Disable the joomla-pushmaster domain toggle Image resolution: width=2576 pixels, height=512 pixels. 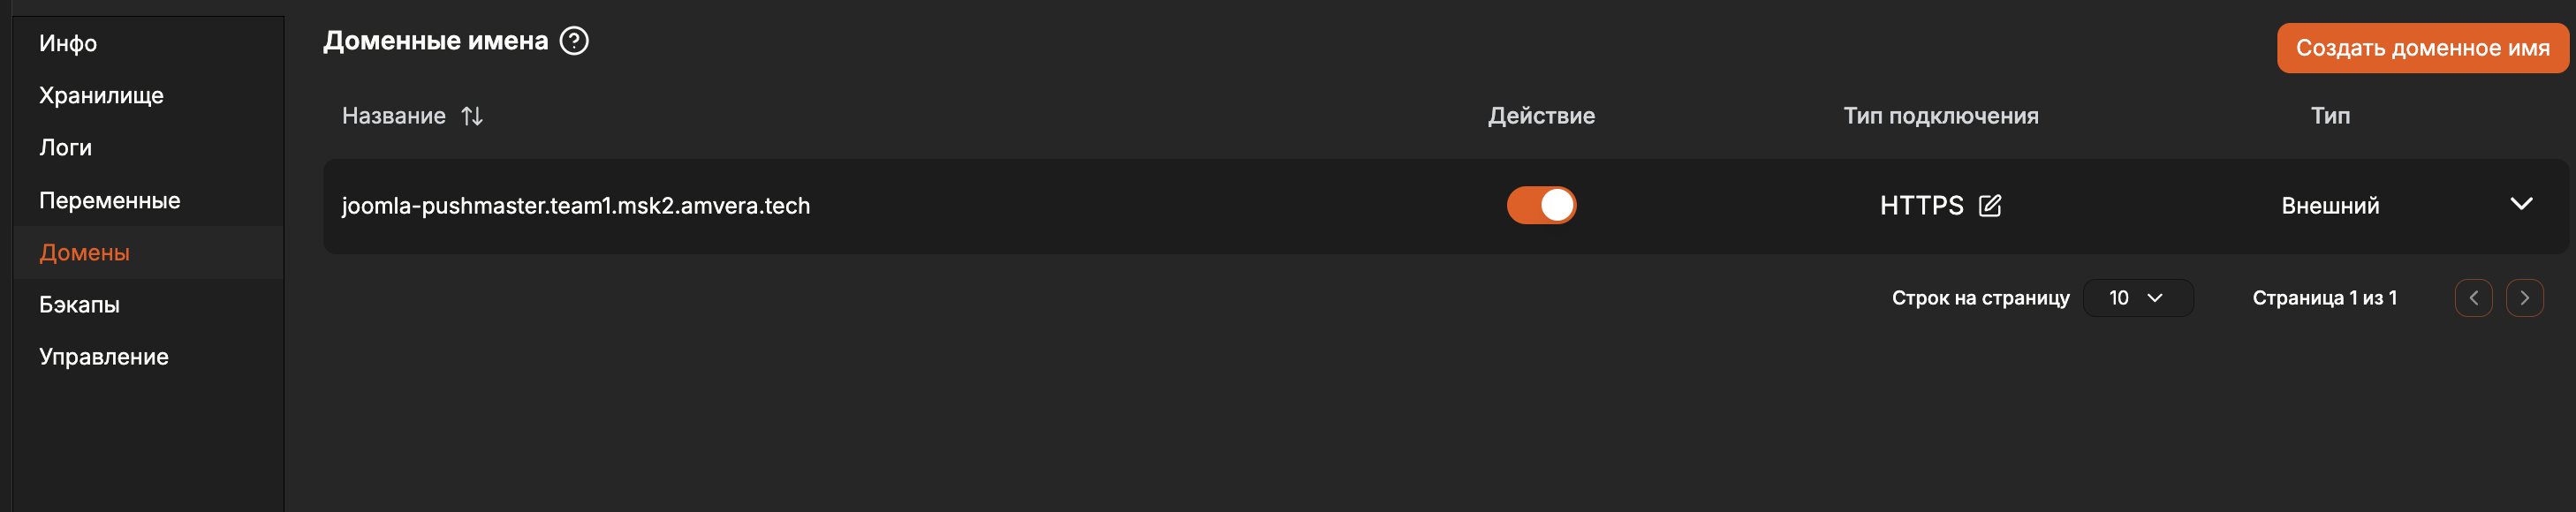tap(1541, 205)
